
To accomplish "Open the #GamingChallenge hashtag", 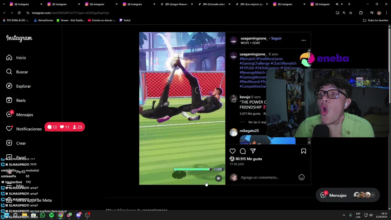I will pos(254,63).
